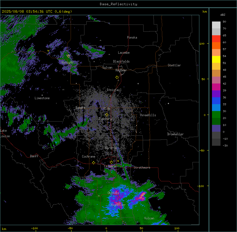Click the ThreeHills label
The image size is (237, 232).
[x=148, y=115]
